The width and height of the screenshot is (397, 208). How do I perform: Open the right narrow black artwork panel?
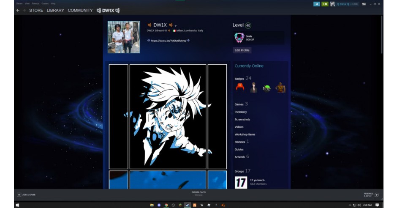point(217,117)
